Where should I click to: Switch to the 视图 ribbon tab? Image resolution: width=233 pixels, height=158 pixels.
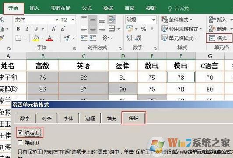tap(151, 8)
